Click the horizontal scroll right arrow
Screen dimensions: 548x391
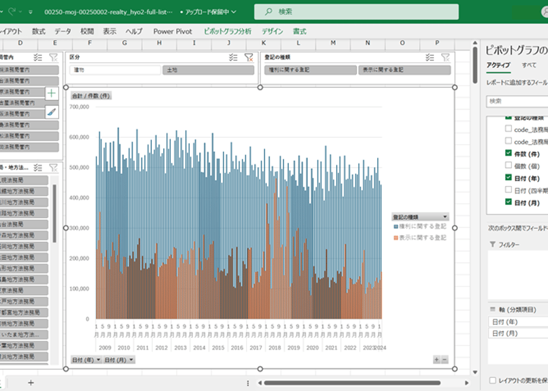pos(467,383)
